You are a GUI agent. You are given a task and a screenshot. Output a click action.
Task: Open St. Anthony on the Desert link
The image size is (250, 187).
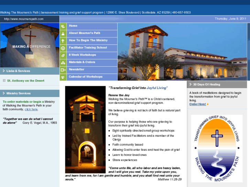point(26,81)
